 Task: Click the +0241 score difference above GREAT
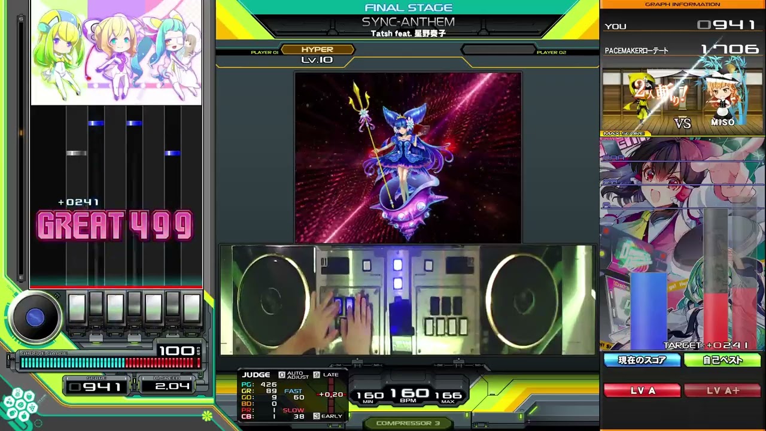[x=78, y=202]
